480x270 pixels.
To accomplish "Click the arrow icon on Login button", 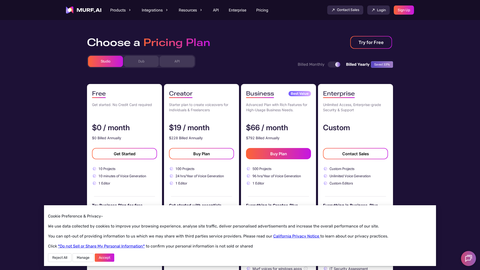I will click(x=373, y=10).
